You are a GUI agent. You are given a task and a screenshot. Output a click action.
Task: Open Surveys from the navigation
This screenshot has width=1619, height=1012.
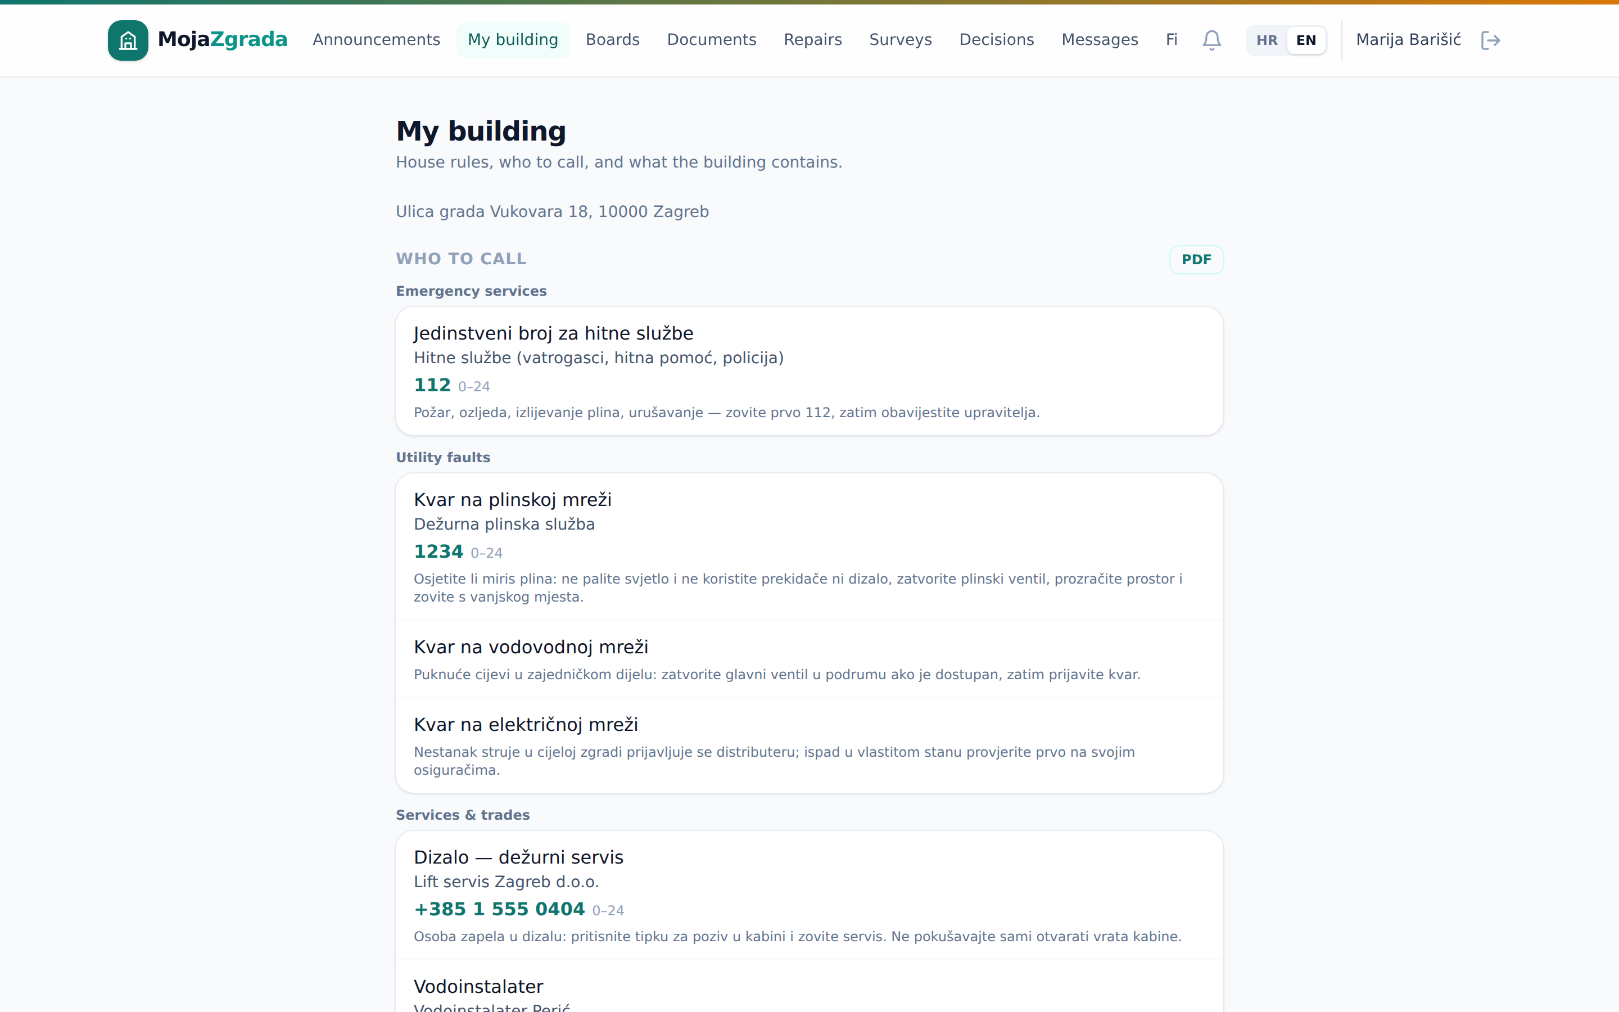(x=900, y=40)
